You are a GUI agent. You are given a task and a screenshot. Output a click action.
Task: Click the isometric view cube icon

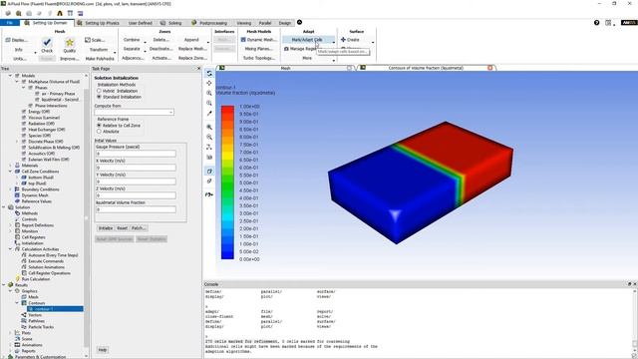click(209, 172)
